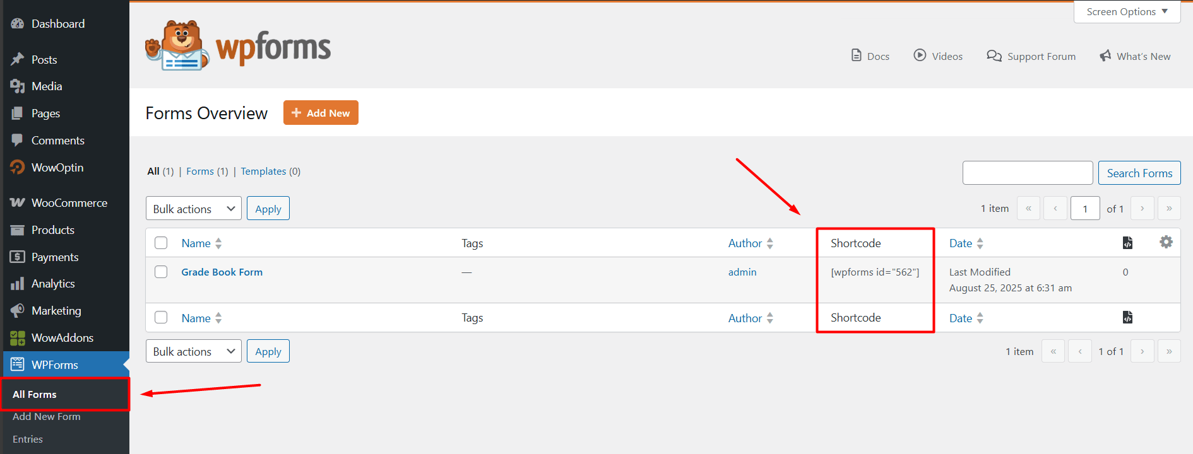The image size is (1193, 454).
Task: Click the Payments dollar icon
Action: point(17,257)
